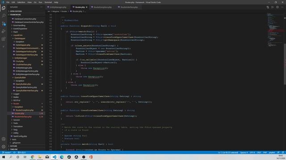This screenshot has width=286, height=160.
Task: Expand the ErrorHandling folder
Action: point(19,25)
